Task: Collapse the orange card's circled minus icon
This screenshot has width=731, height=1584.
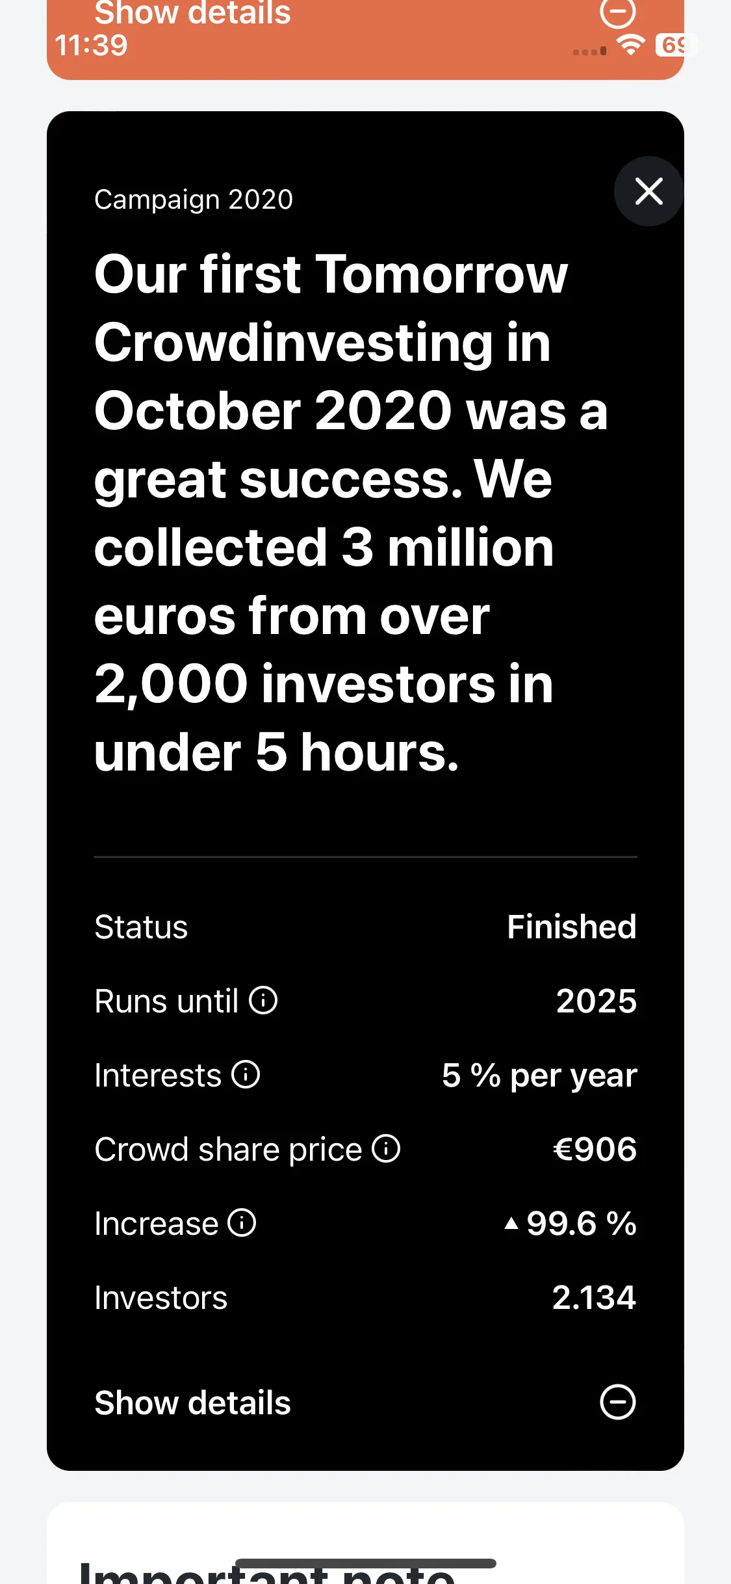Action: click(617, 12)
